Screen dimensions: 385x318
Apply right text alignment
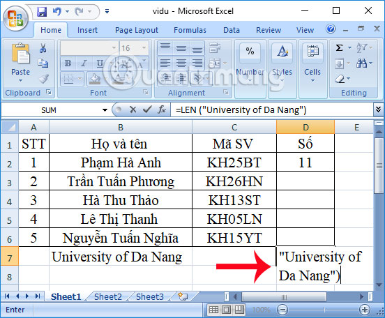(197, 63)
